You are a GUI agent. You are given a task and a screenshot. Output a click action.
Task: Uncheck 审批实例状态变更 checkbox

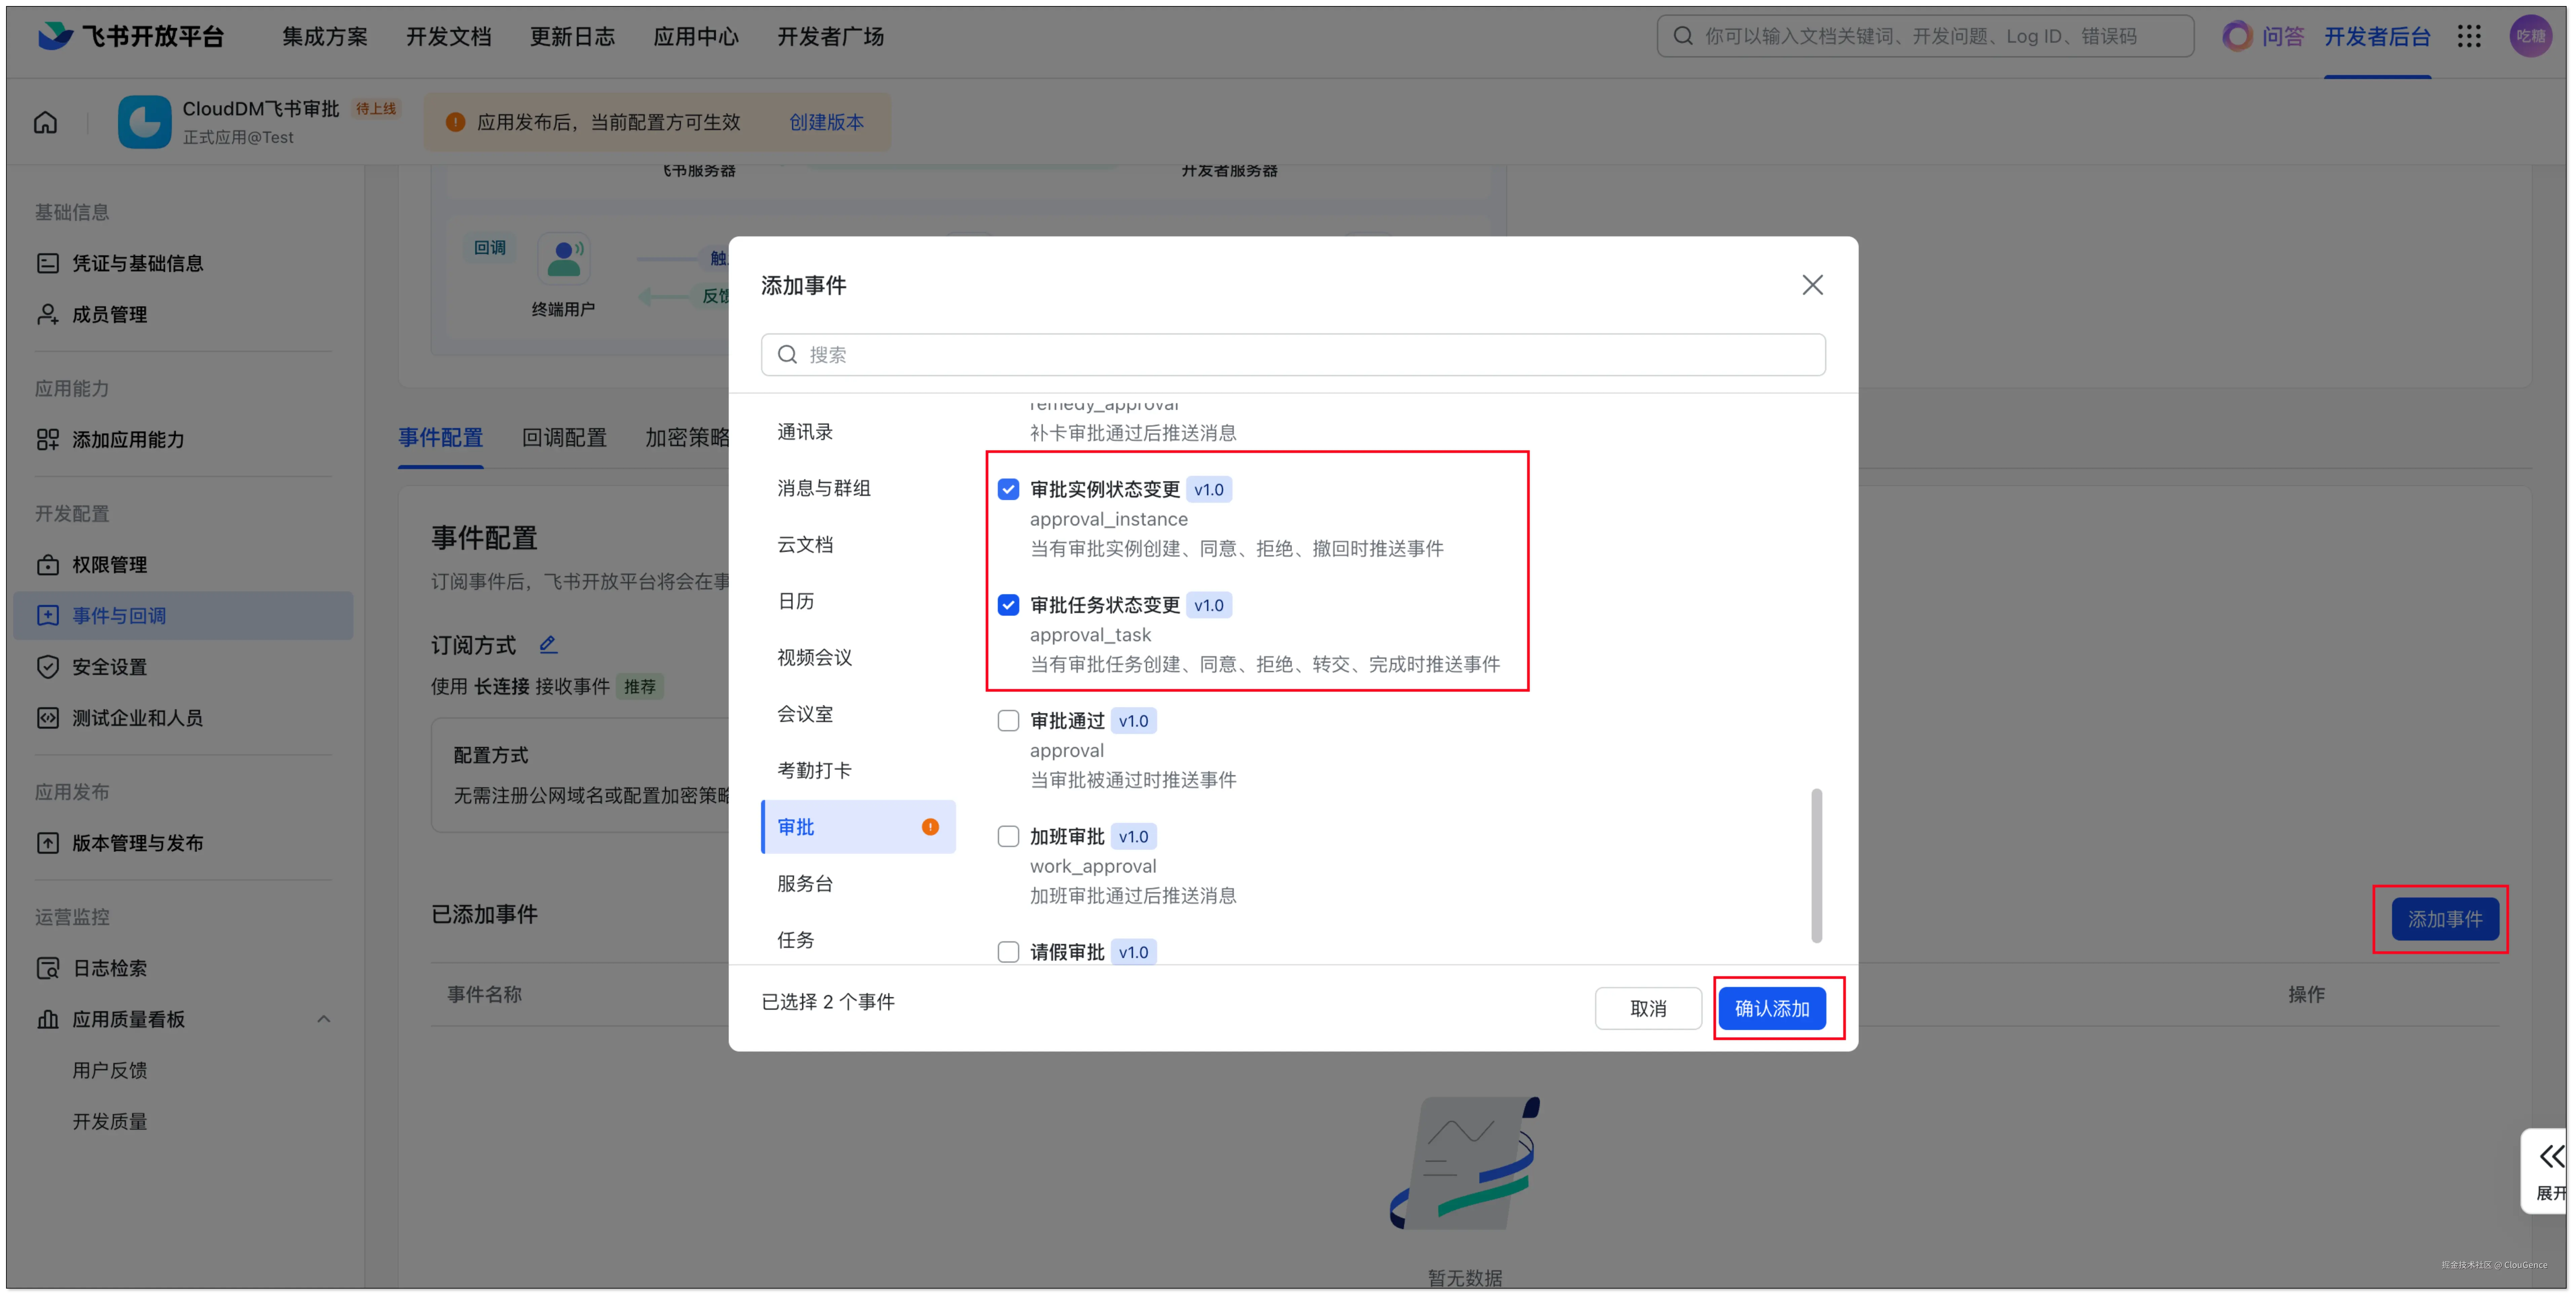[1008, 489]
